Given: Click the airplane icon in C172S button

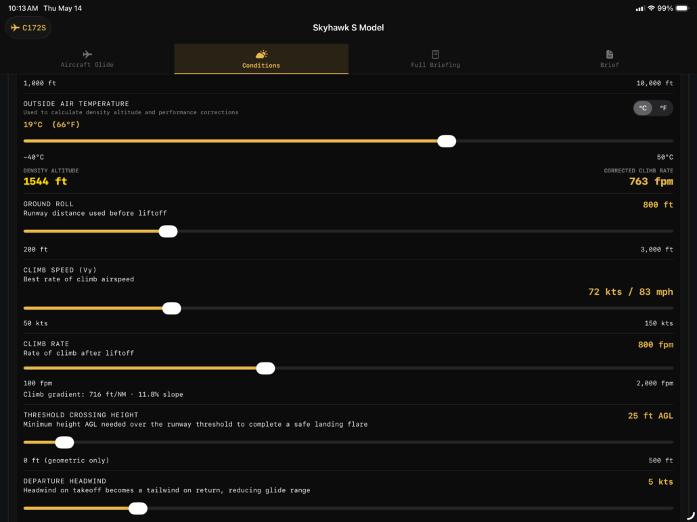Looking at the screenshot, I should (x=15, y=28).
